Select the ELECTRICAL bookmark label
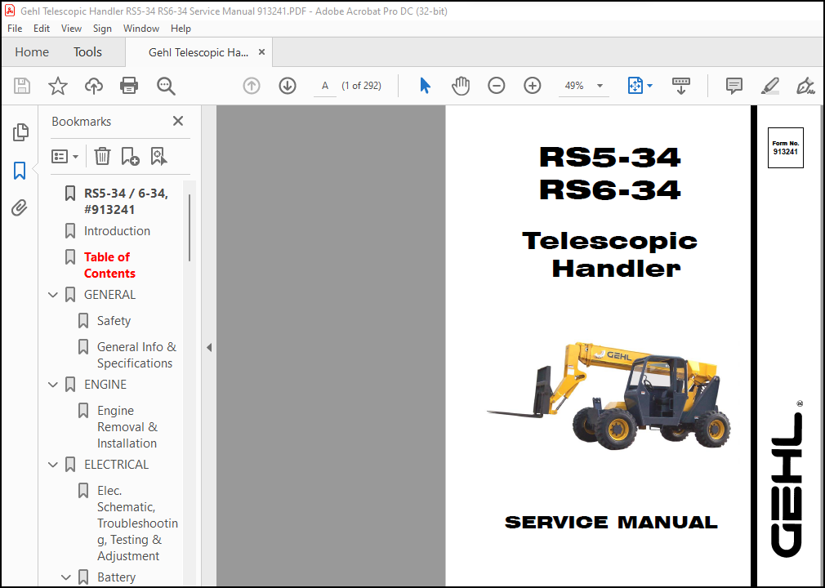The width and height of the screenshot is (825, 588). tap(116, 465)
